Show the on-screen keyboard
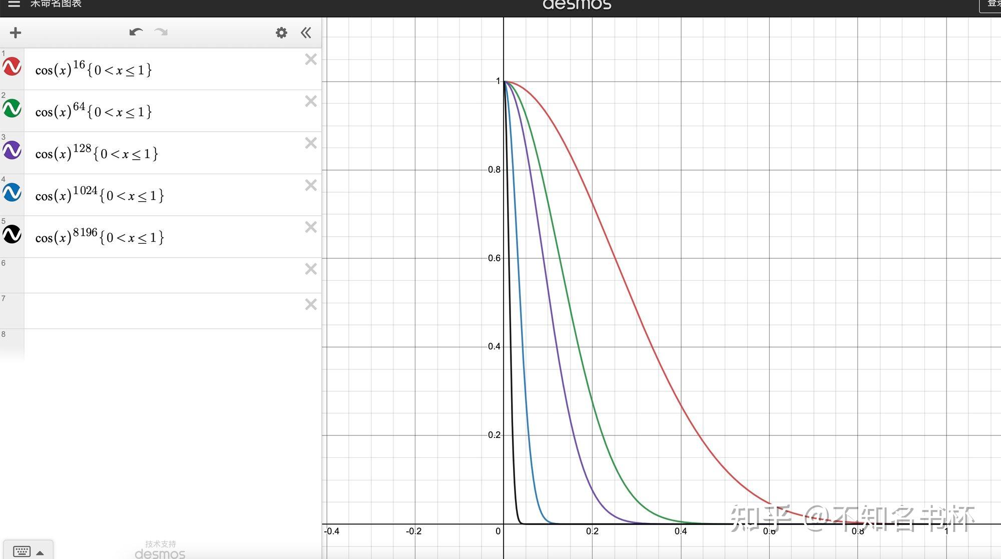Image resolution: width=1001 pixels, height=559 pixels. point(22,551)
